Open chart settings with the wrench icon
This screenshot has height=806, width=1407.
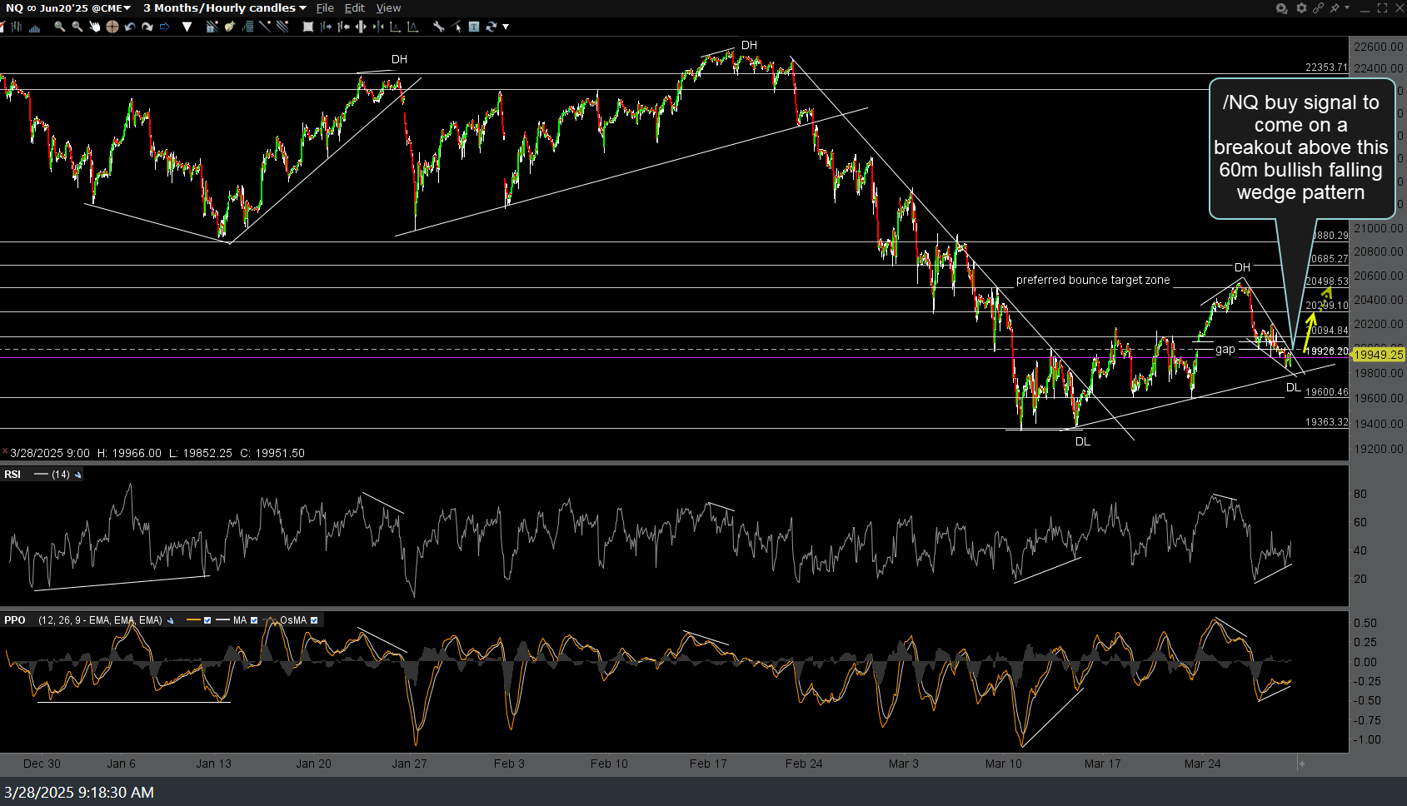439,27
